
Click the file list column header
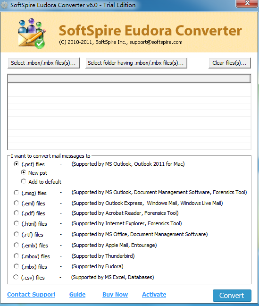(129, 78)
